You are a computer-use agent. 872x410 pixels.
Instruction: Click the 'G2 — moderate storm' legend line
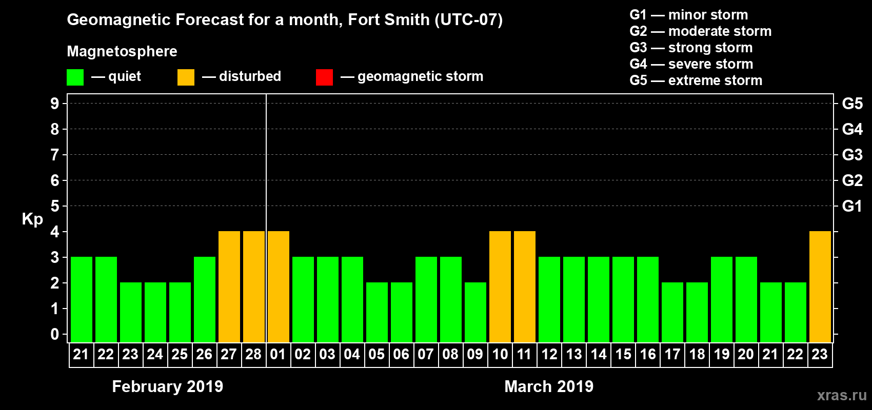click(x=701, y=31)
